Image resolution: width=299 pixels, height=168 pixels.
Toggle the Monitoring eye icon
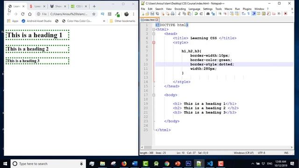[279, 14]
